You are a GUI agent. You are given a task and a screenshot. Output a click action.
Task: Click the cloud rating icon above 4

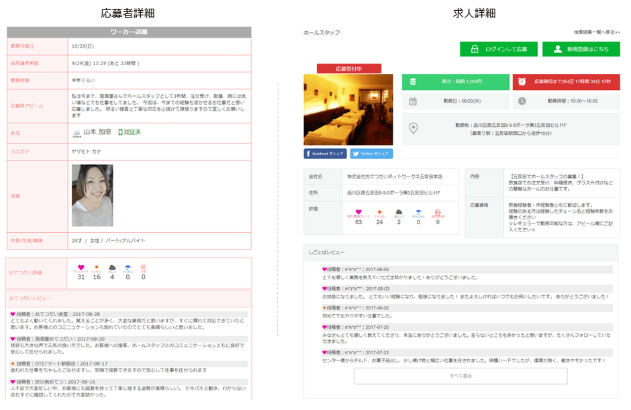112,267
